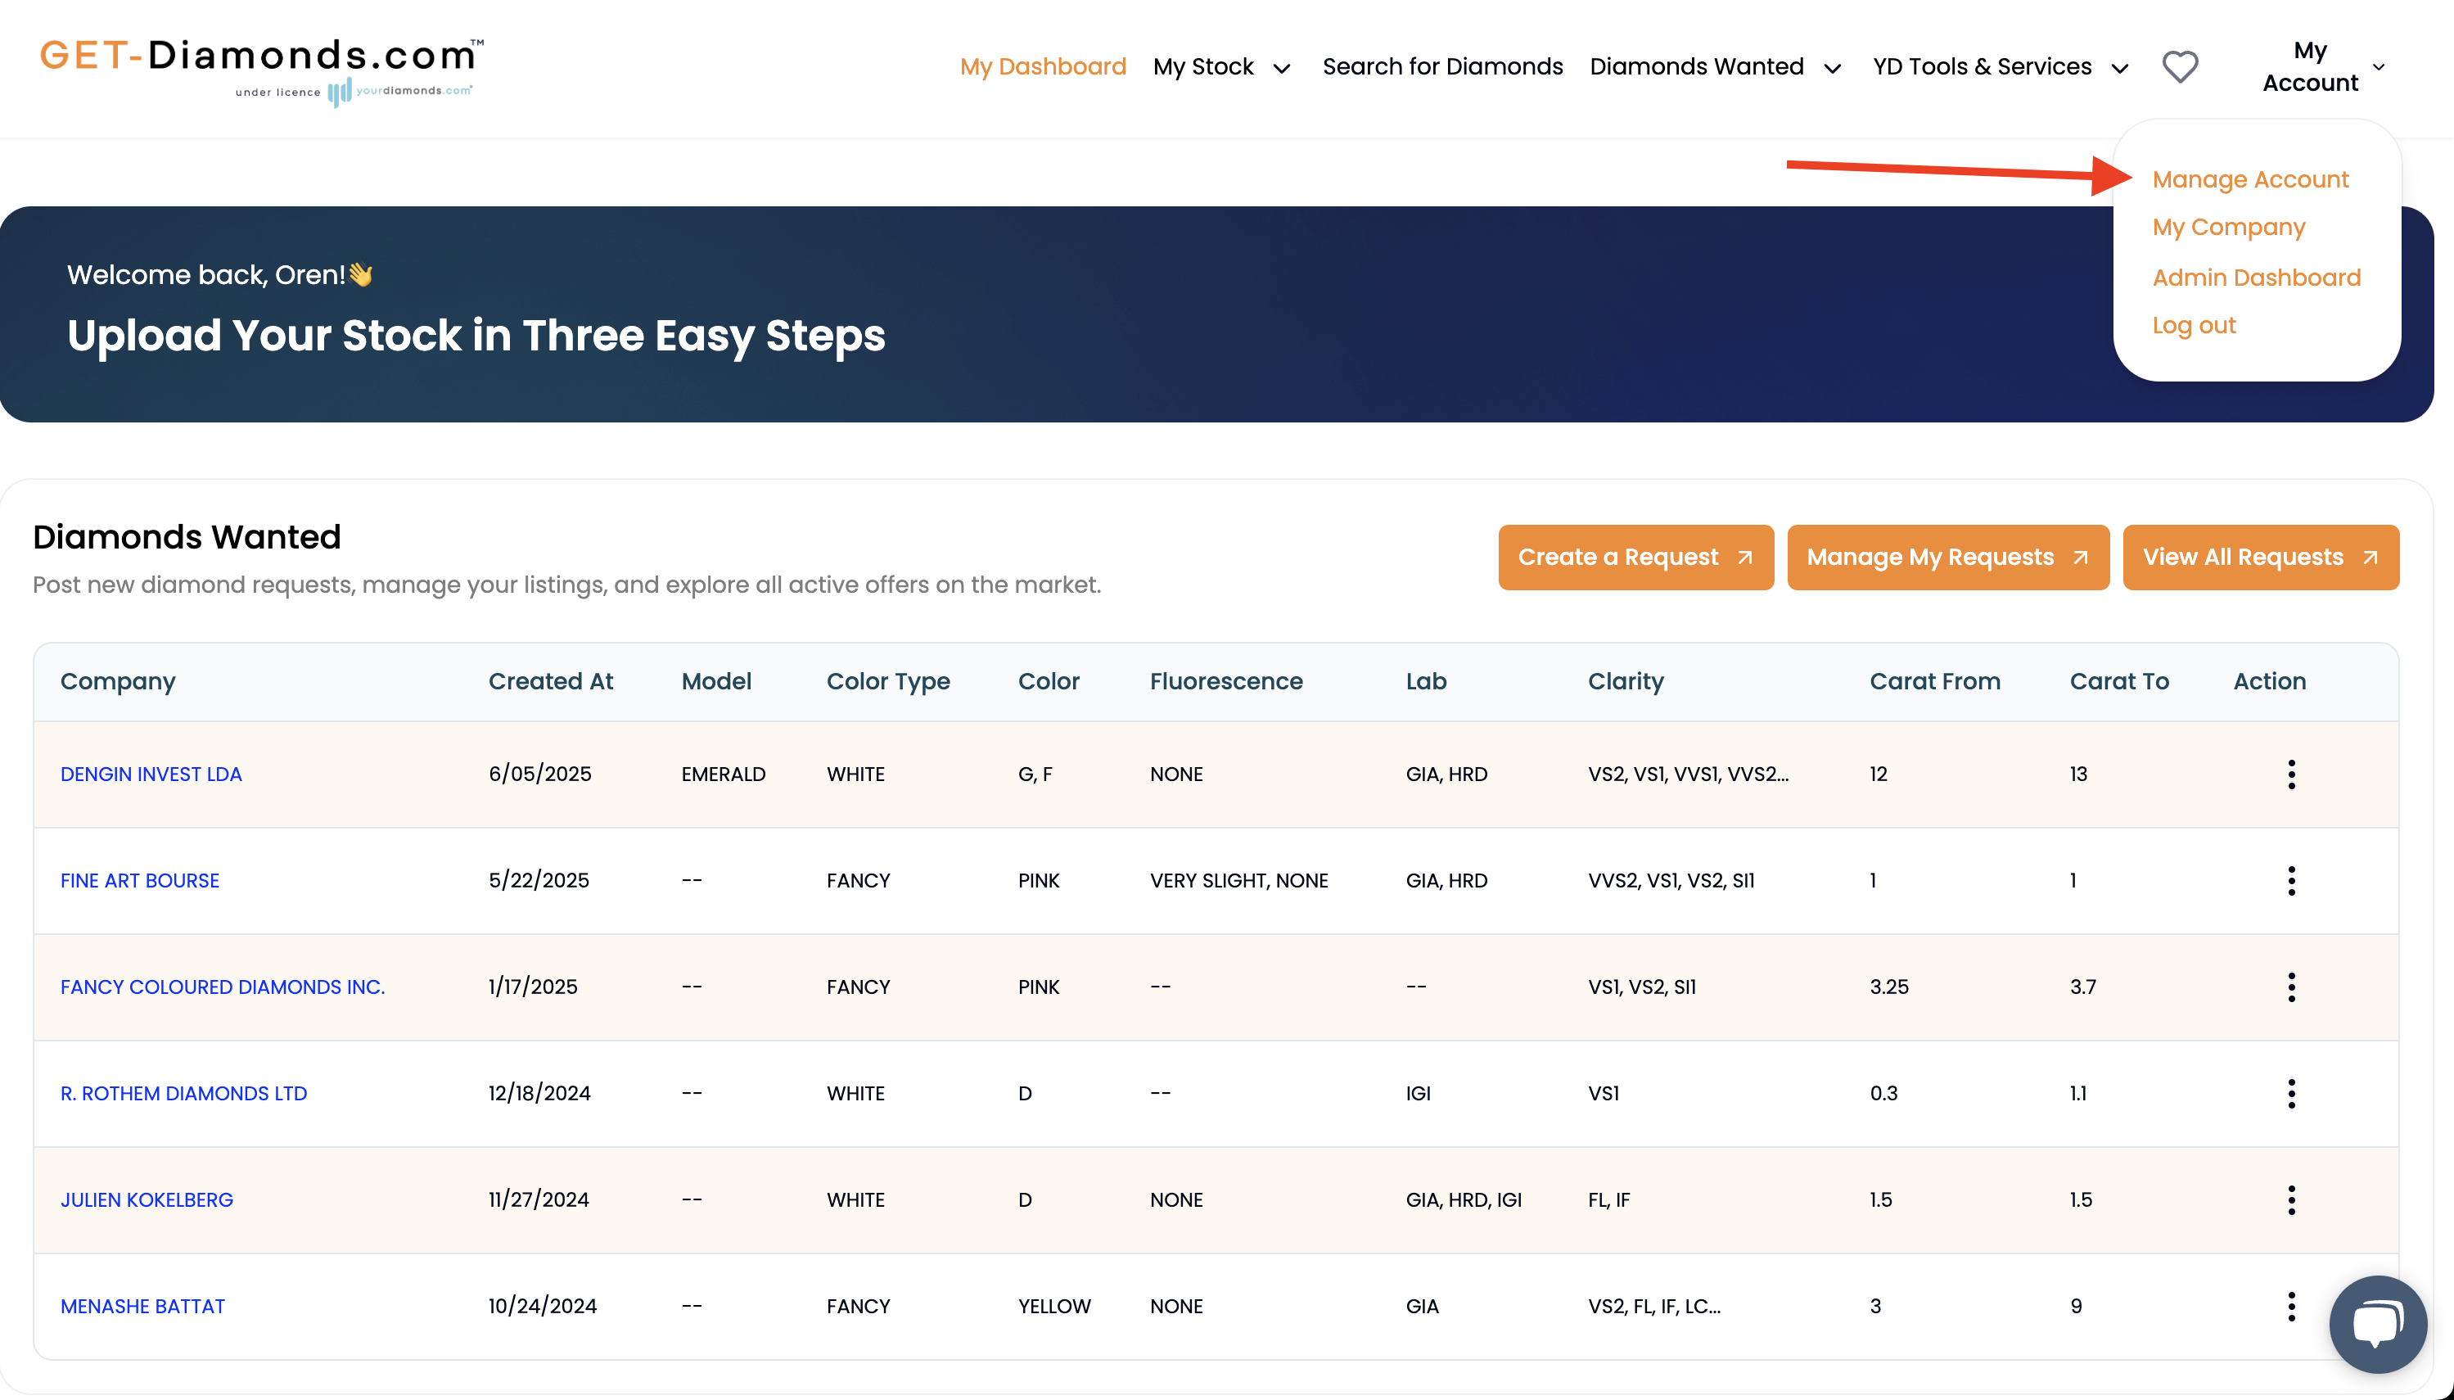Click the Diamonds Wanted section heading
Image resolution: width=2454 pixels, height=1400 pixels.
coord(187,538)
